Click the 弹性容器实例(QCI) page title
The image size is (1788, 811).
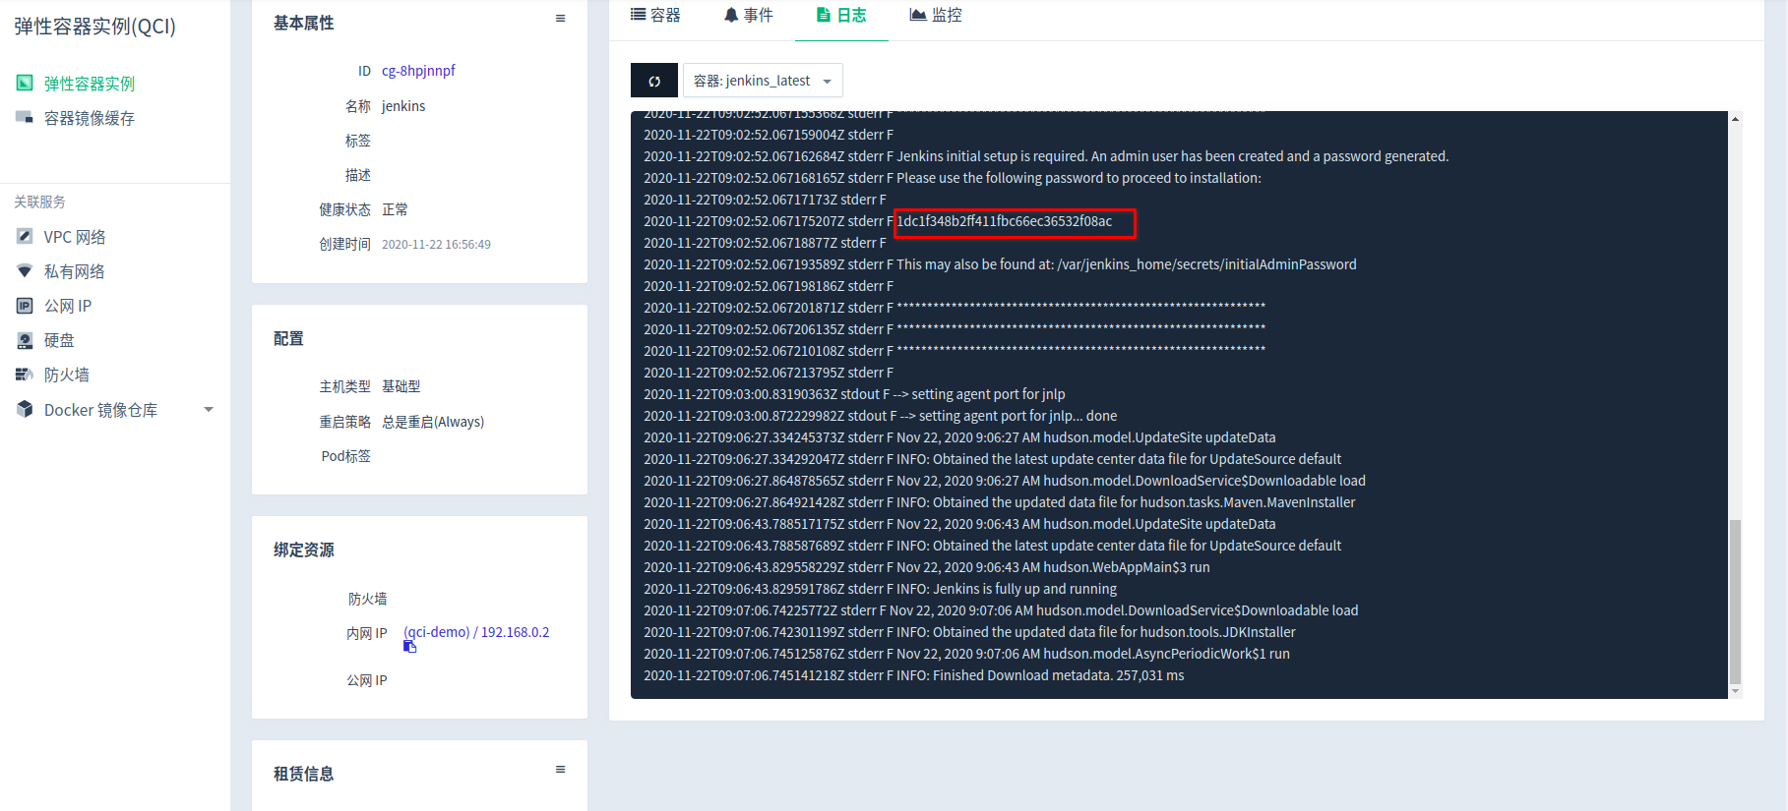point(94,27)
